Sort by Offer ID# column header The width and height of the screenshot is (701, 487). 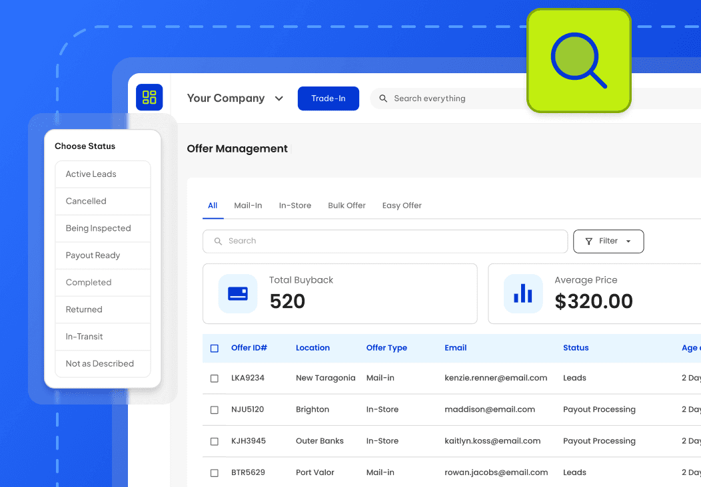click(249, 348)
